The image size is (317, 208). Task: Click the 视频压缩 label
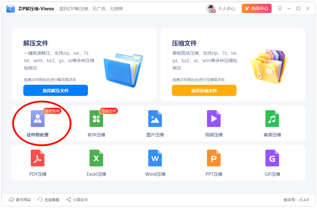(x=214, y=135)
